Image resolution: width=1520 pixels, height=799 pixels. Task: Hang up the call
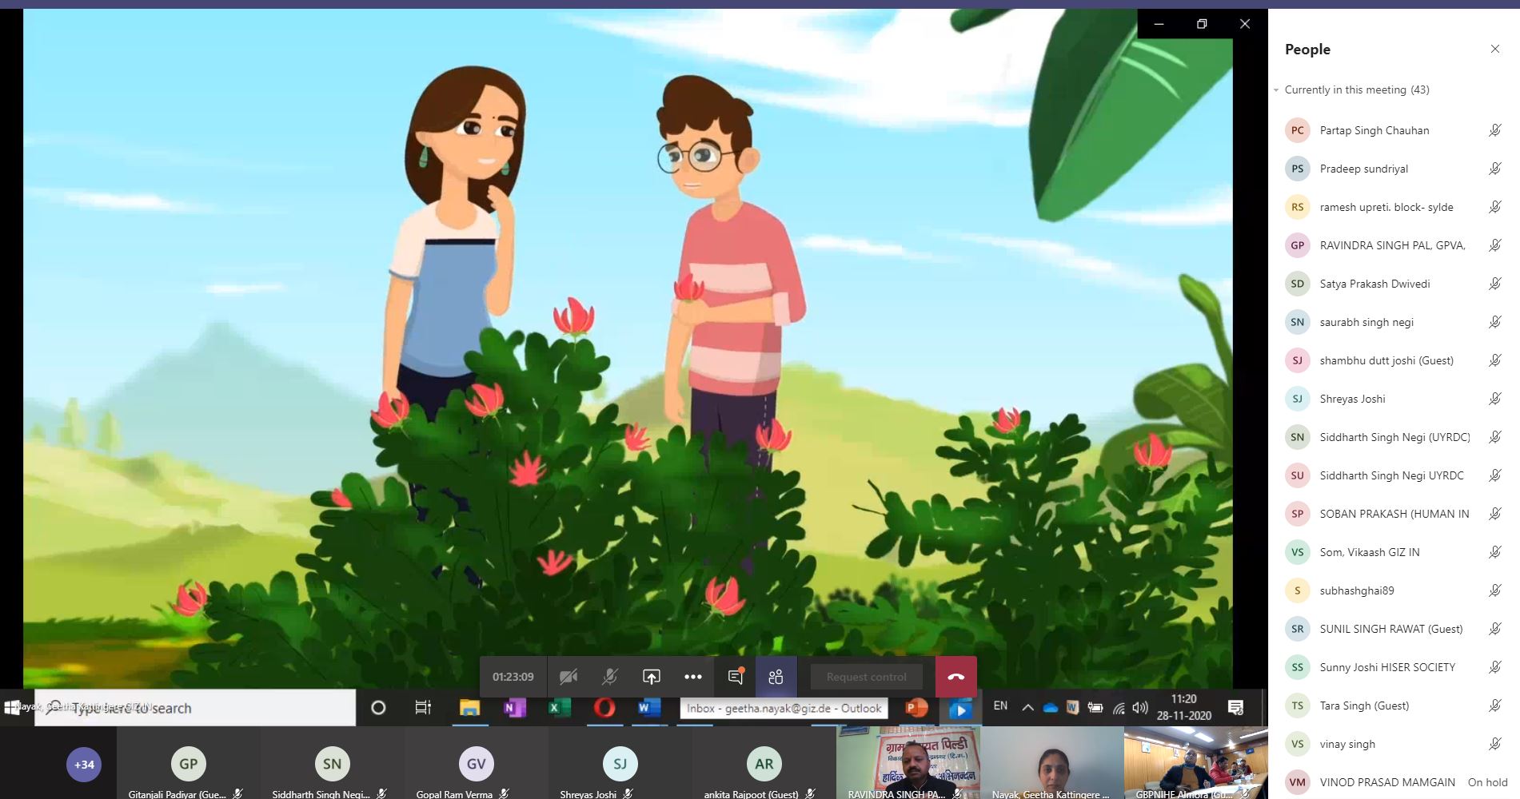(x=955, y=677)
